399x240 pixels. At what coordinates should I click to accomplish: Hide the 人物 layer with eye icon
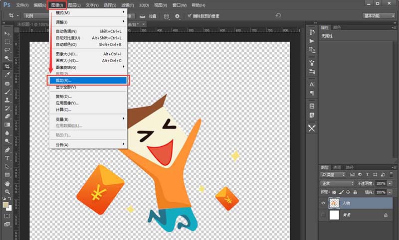click(x=324, y=203)
